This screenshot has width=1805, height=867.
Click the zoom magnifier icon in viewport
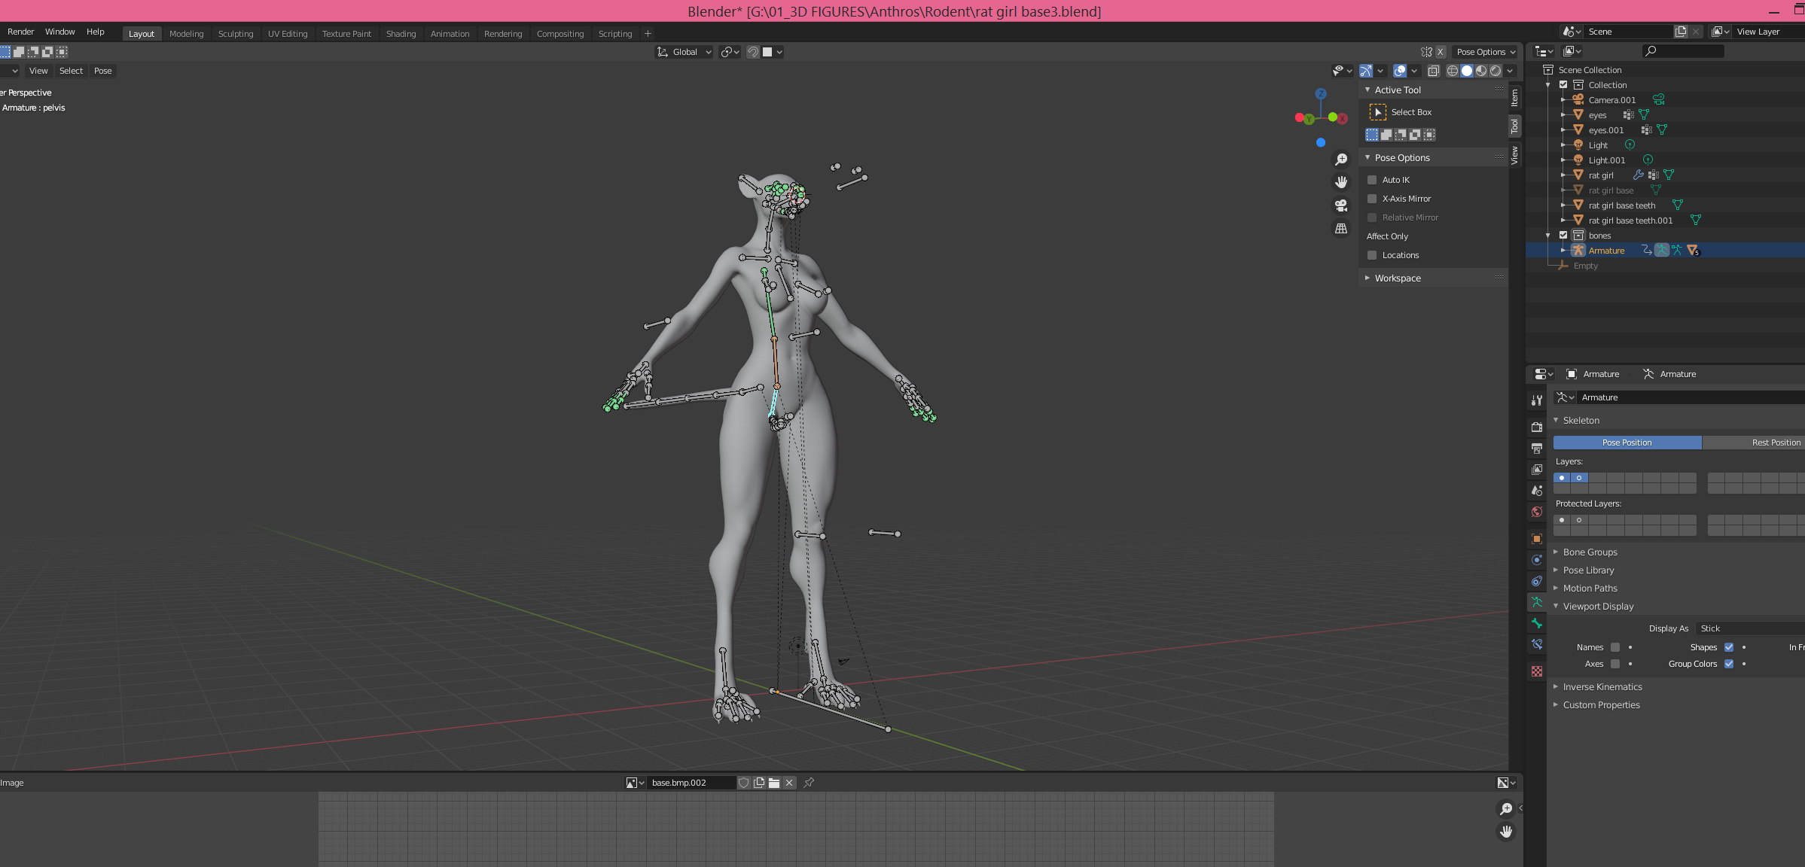1341,160
